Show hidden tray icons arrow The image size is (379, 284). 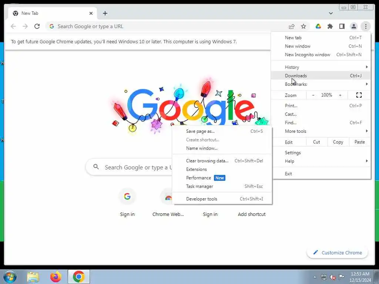click(x=315, y=277)
